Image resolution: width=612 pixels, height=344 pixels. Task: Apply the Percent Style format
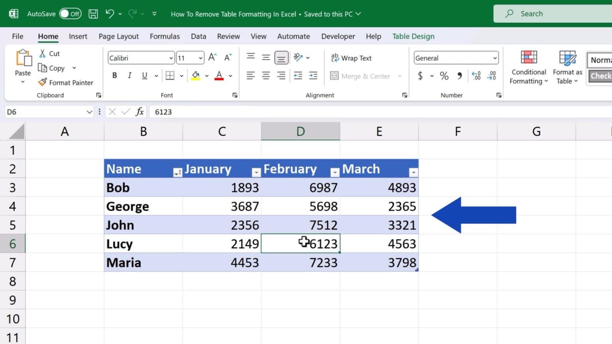point(444,76)
